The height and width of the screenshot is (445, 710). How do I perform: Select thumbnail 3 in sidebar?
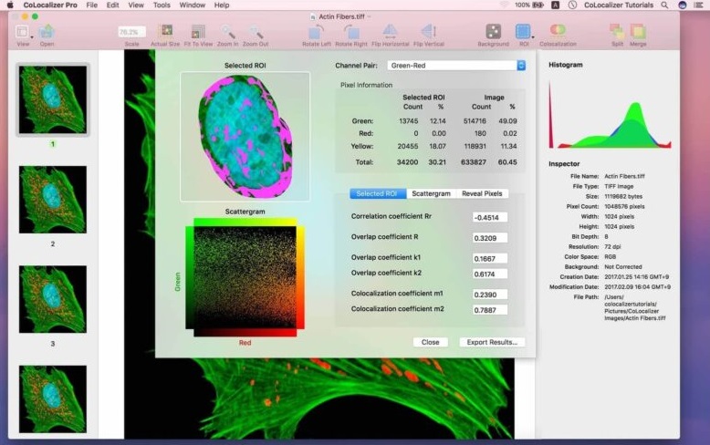pyautogui.click(x=53, y=299)
